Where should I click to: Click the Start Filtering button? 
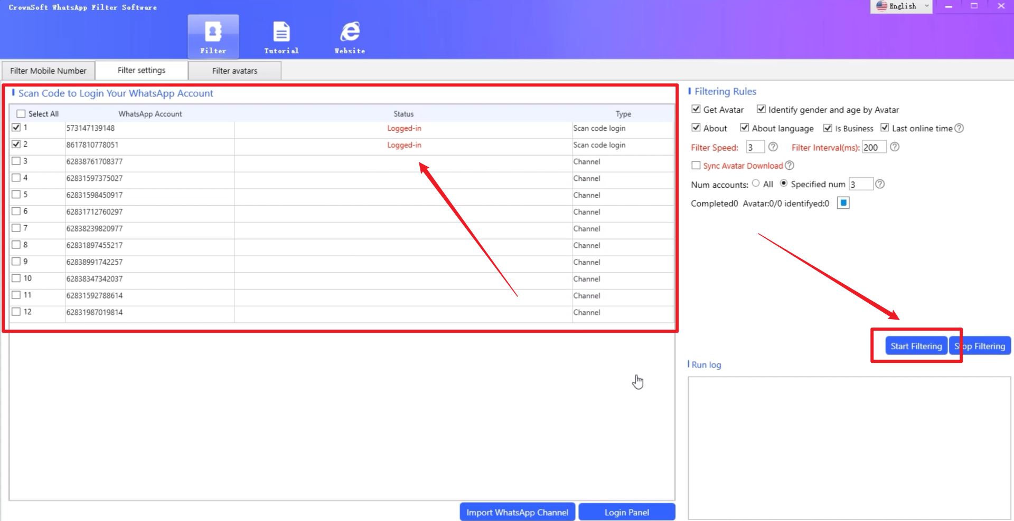click(x=916, y=346)
